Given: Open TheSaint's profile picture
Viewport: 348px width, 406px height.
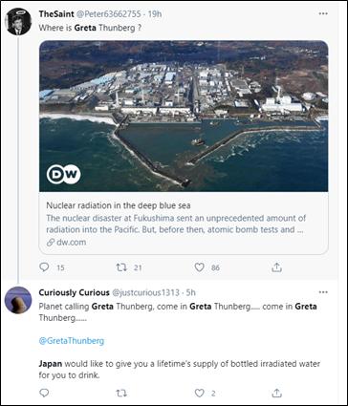Looking at the screenshot, I should tap(19, 21).
